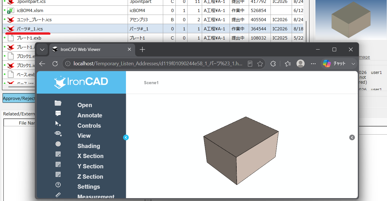Screen dimensions: 387x201
Task: Click the size value 526854
Action: tap(258, 11)
